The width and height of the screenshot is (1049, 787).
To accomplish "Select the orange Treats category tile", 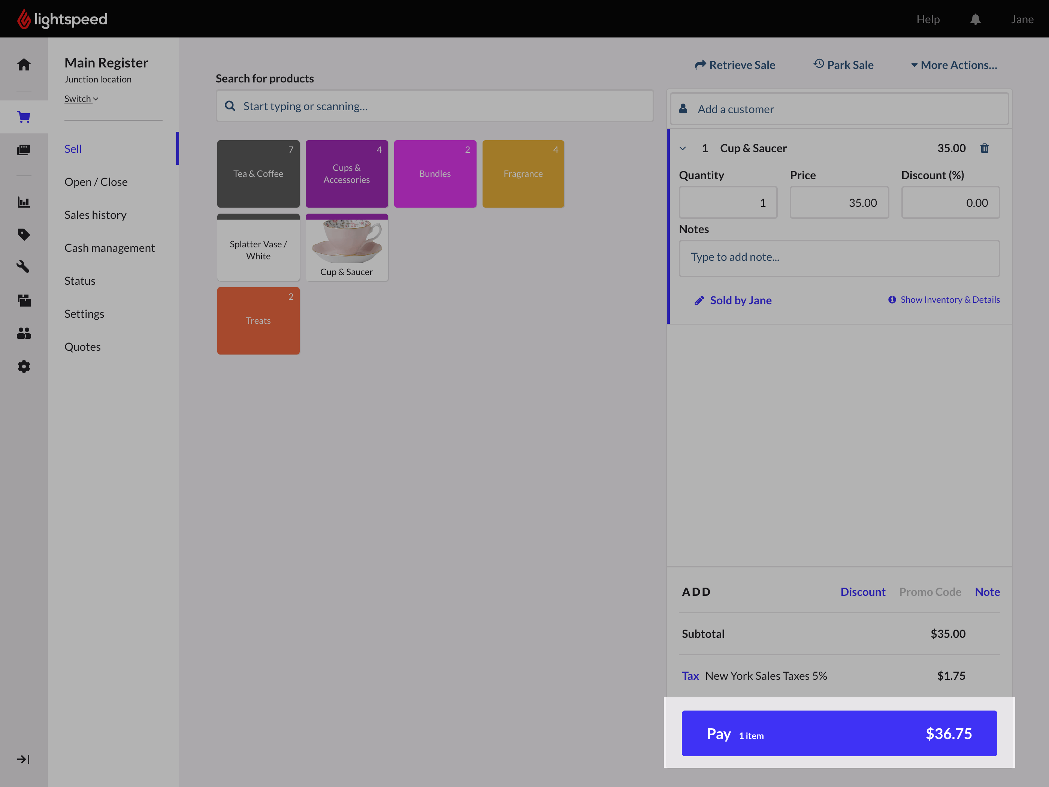I will 258,321.
